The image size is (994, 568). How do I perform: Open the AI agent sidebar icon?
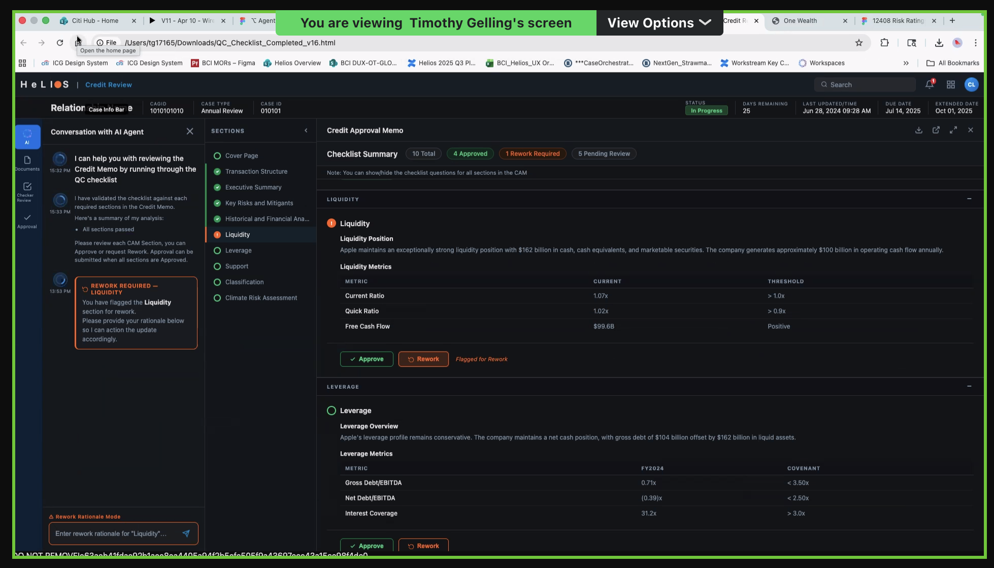[27, 137]
